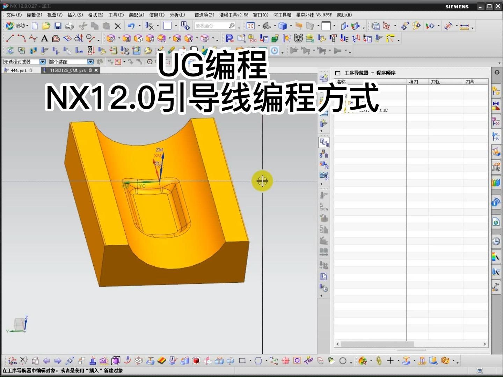The width and height of the screenshot is (503, 377).
Task: Open the 无选择过滤器 dropdown
Action: (x=42, y=62)
